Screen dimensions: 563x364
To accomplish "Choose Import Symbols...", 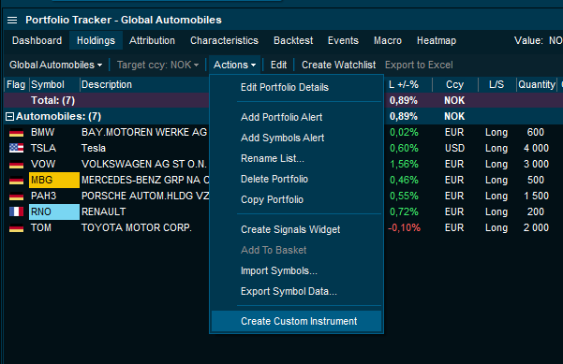I will (x=296, y=270).
